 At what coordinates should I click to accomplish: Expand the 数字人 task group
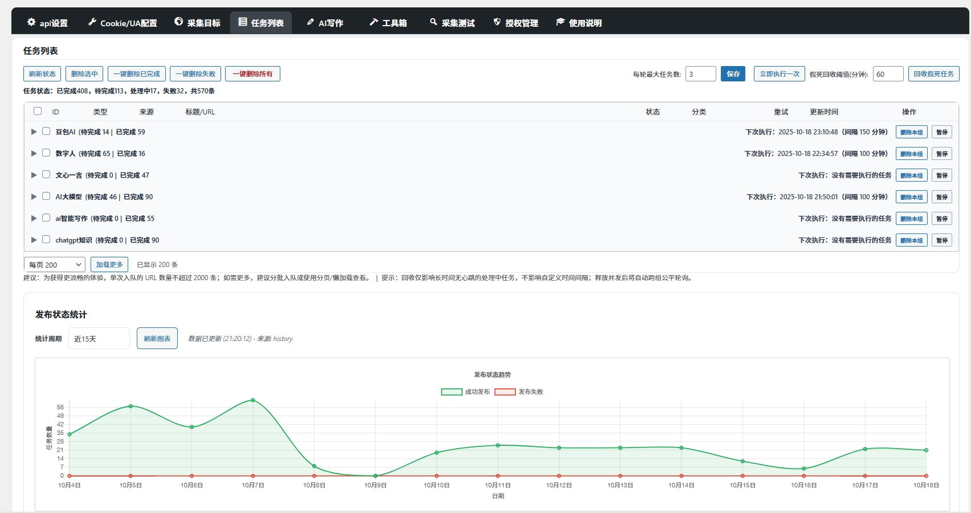click(x=34, y=153)
